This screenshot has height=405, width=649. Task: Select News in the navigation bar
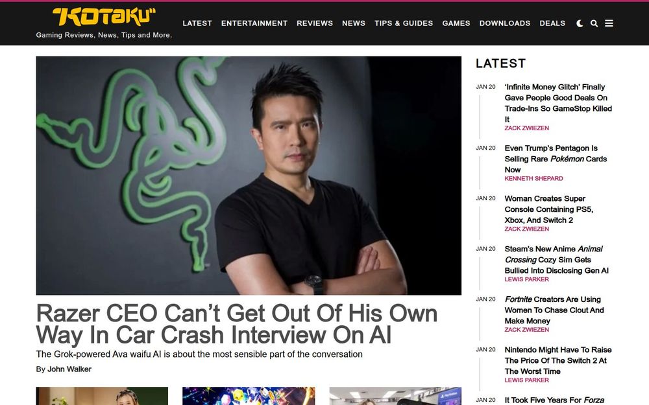(354, 23)
